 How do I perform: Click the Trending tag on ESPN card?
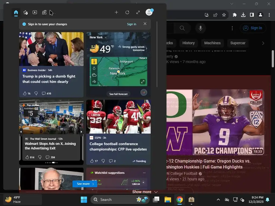139,161
